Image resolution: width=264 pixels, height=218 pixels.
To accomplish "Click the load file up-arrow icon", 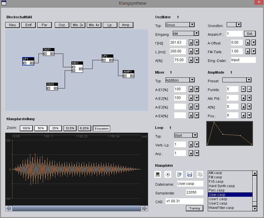I will (x=179, y=174).
